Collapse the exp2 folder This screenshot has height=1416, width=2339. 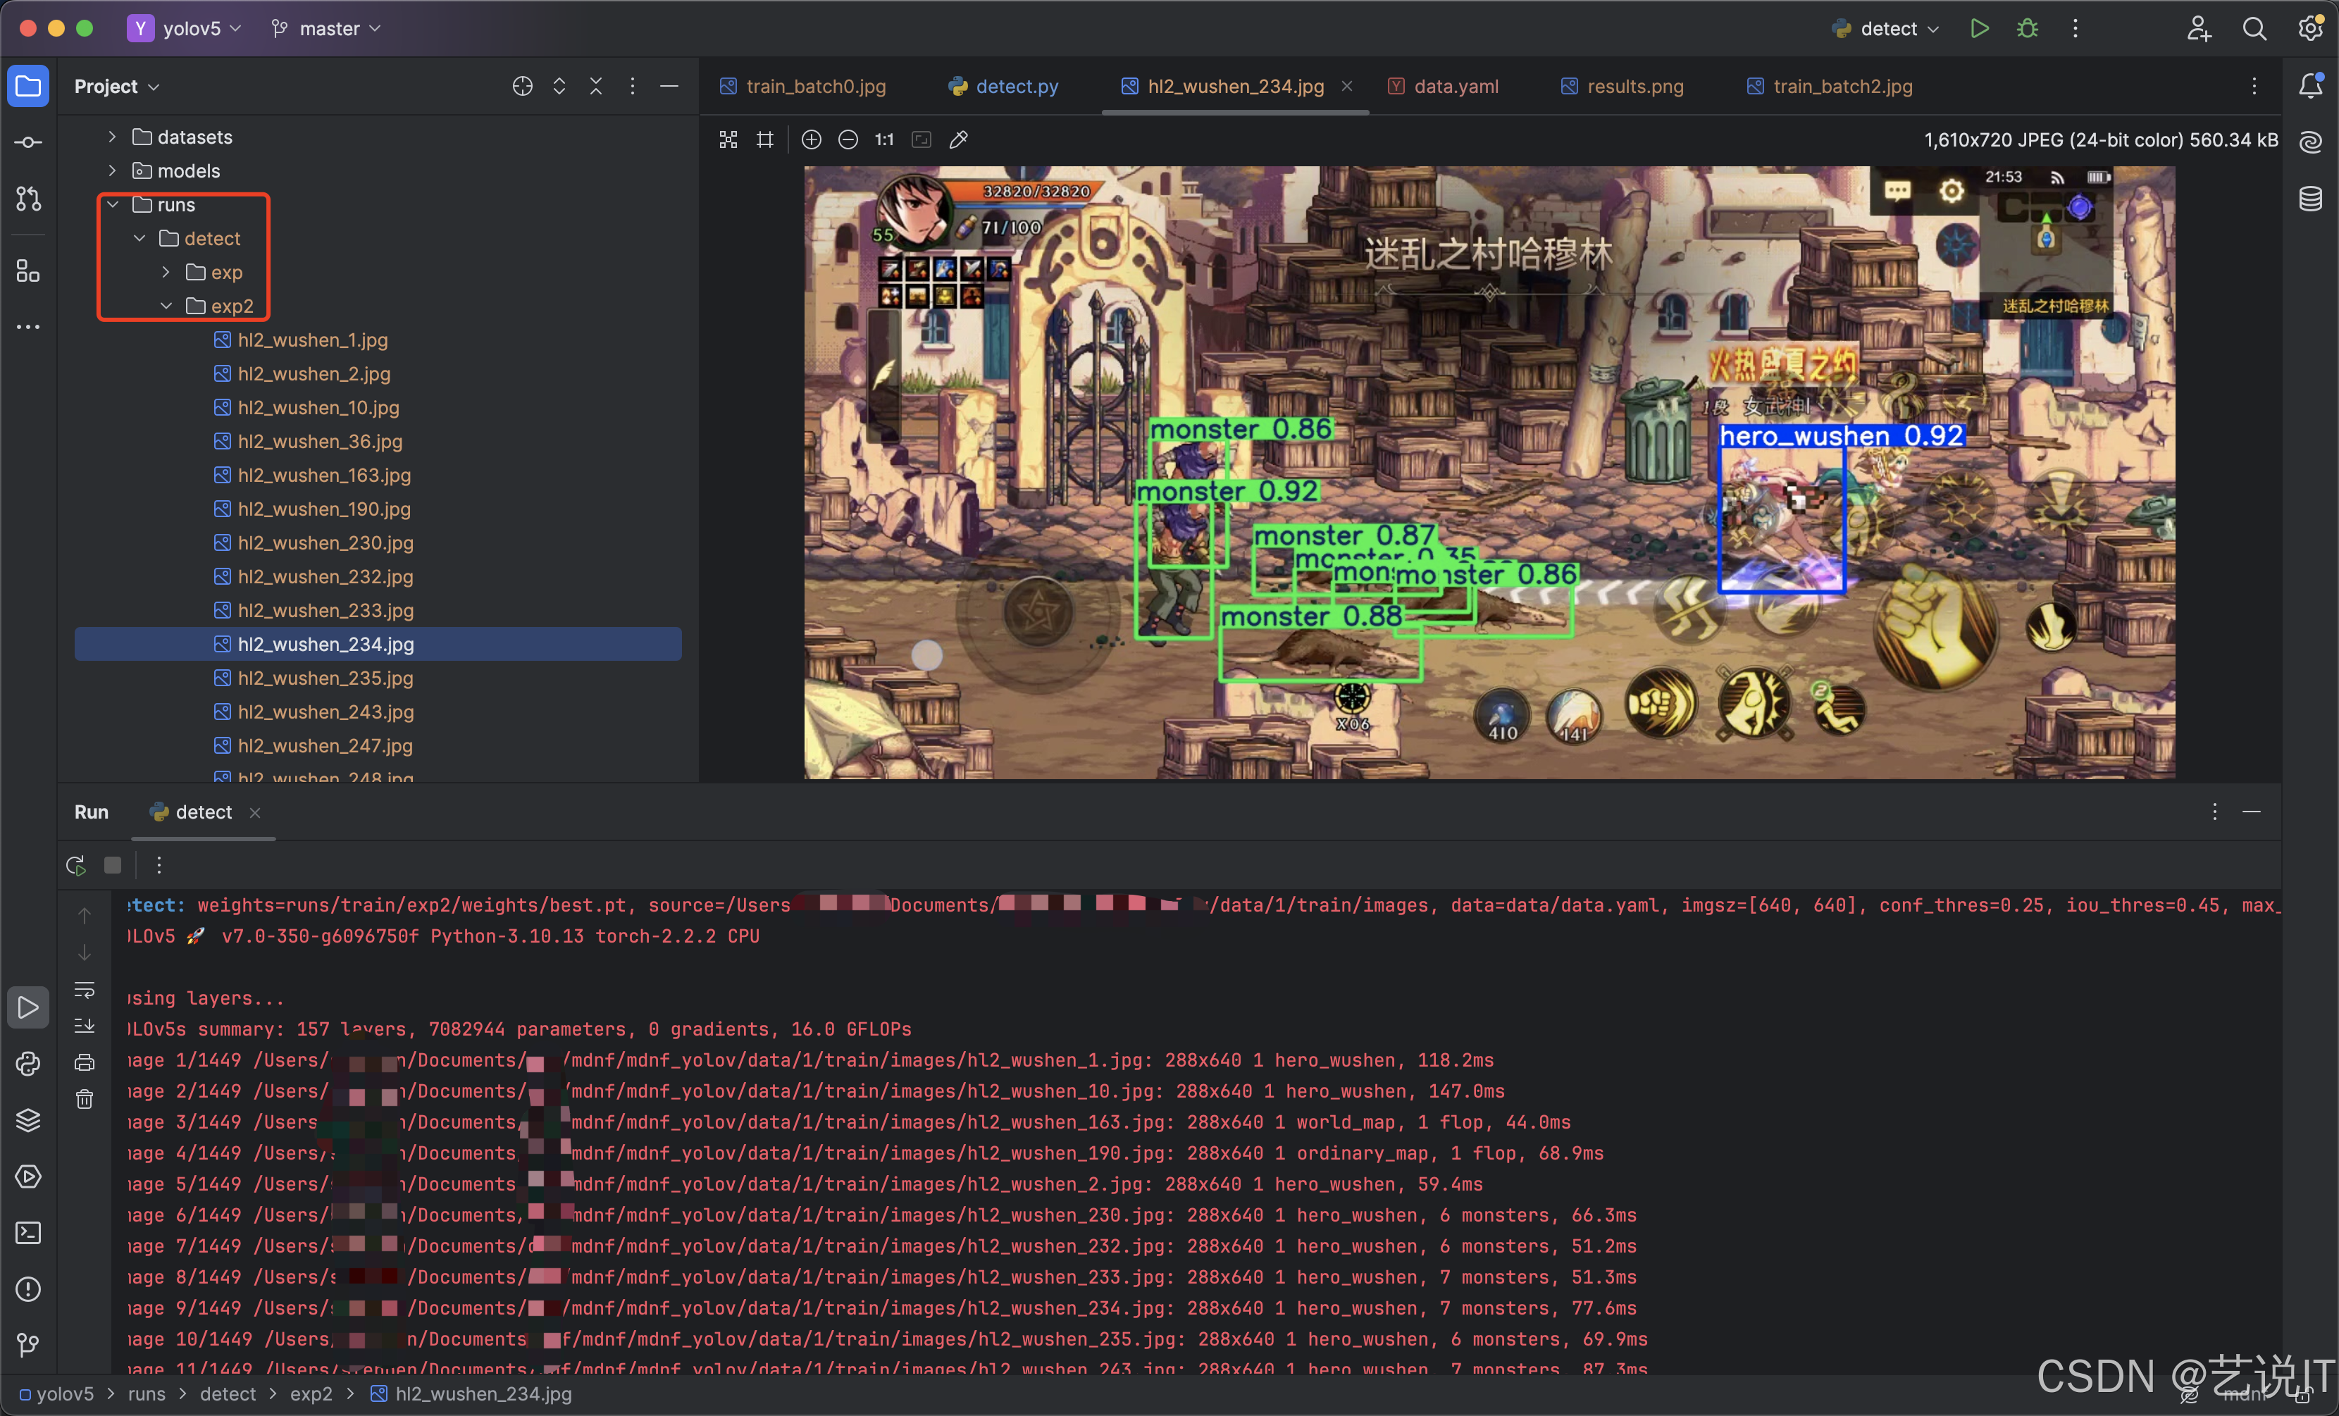(x=166, y=306)
